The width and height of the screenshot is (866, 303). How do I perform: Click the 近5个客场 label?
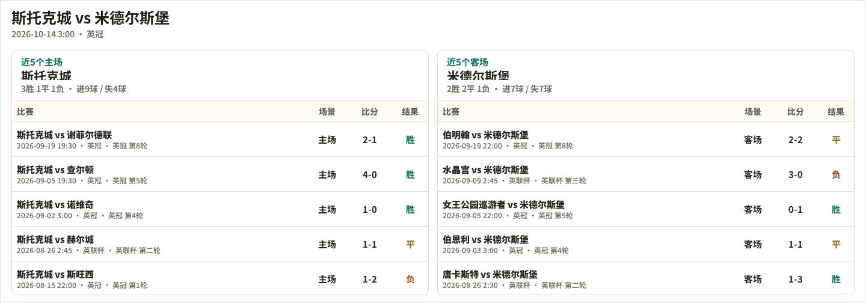click(x=467, y=62)
